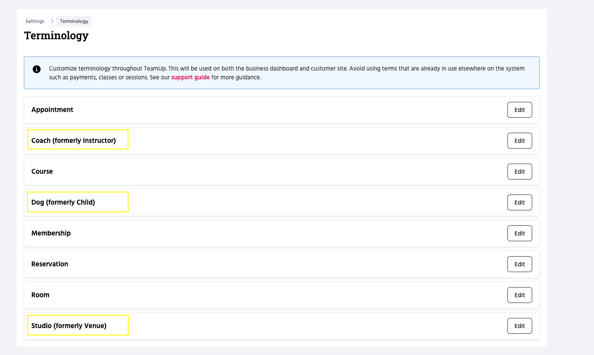Image resolution: width=594 pixels, height=355 pixels.
Task: Open the support guide link
Action: [x=190, y=77]
